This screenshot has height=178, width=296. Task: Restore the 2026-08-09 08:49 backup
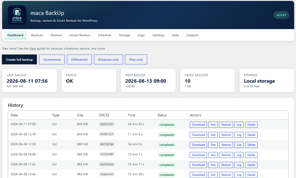(x=226, y=155)
